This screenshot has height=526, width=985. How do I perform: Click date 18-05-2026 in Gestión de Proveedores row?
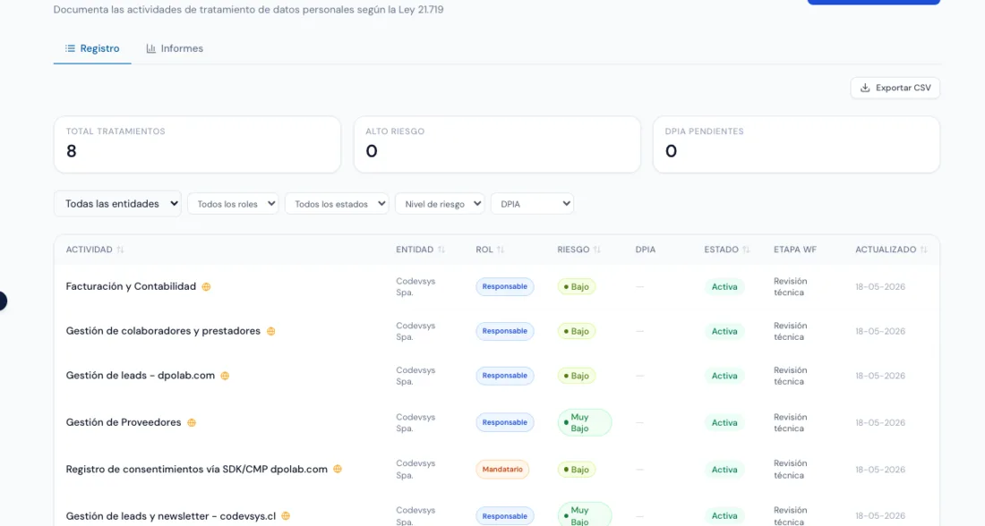point(880,422)
